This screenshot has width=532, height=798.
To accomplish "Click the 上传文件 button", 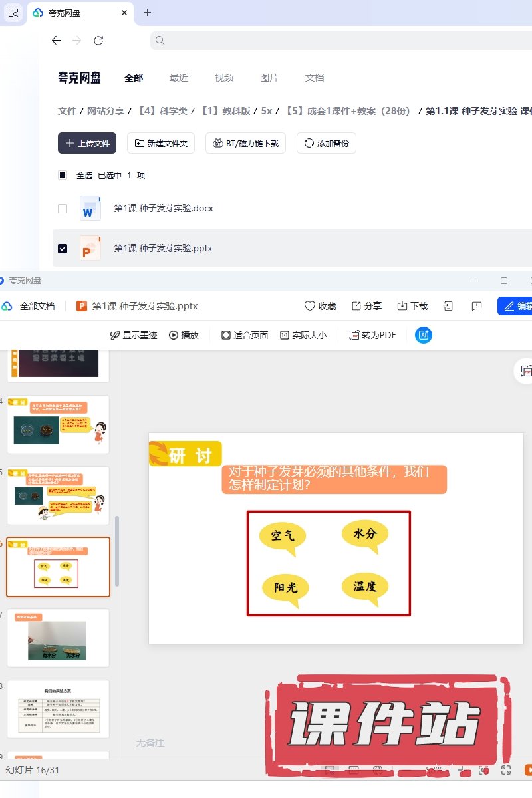I will point(87,143).
